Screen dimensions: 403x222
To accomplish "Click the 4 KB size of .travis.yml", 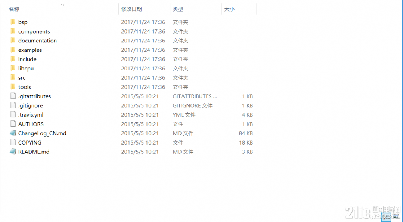I will (x=247, y=115).
